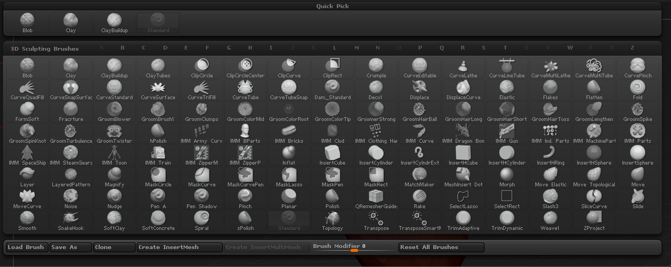Choose the InsertSphere brush
Image resolution: width=671 pixels, height=267 pixels.
pyautogui.click(x=638, y=156)
